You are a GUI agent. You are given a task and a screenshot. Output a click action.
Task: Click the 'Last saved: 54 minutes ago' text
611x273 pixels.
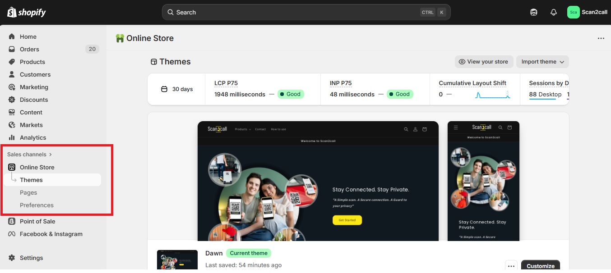(243, 265)
